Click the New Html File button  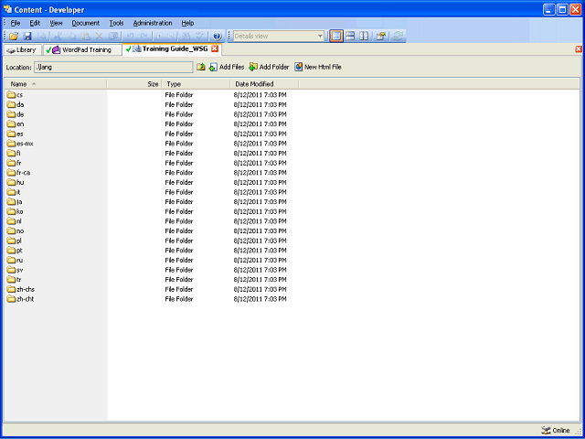coord(317,67)
